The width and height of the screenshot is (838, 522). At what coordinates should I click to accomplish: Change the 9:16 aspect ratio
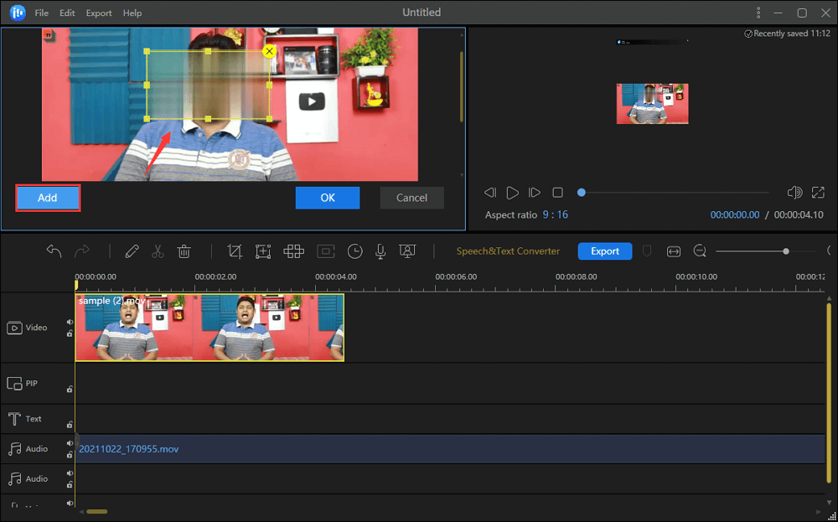554,215
